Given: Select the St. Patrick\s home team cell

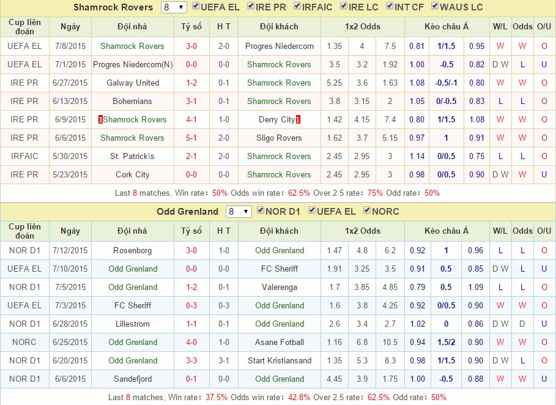Looking at the screenshot, I should click(x=132, y=157).
